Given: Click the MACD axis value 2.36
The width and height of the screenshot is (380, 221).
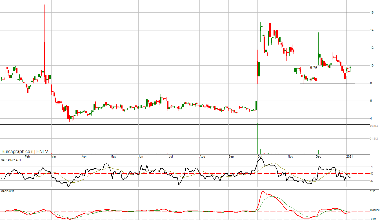Looking at the screenshot, I should point(373,191).
